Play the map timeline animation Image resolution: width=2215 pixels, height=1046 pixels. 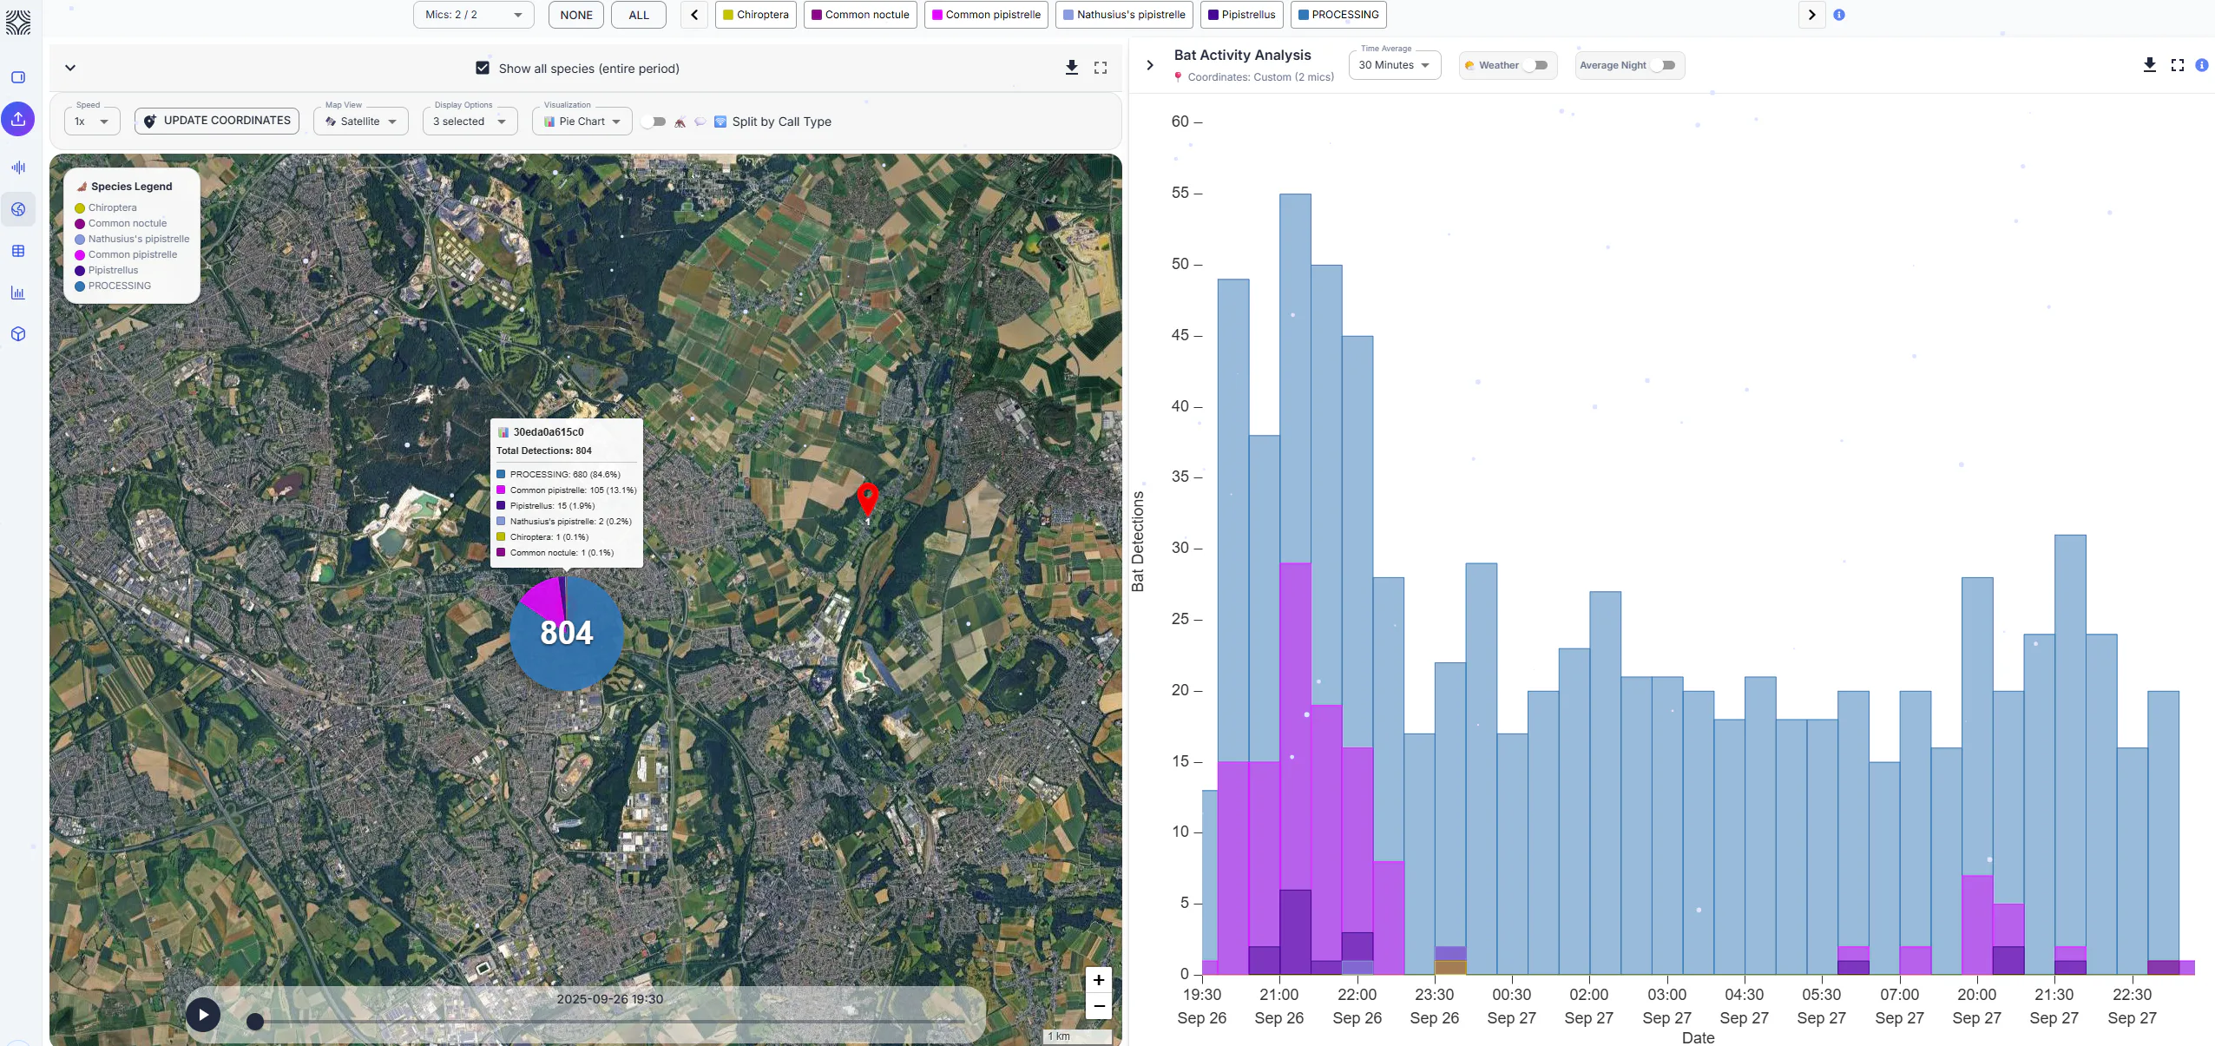[203, 1014]
